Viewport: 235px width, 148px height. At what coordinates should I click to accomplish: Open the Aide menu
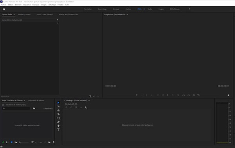tap(67, 5)
